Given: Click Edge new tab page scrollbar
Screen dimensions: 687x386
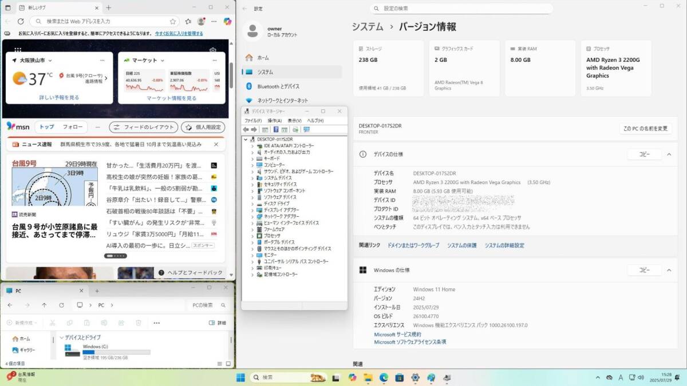Looking at the screenshot, I should click(231, 74).
